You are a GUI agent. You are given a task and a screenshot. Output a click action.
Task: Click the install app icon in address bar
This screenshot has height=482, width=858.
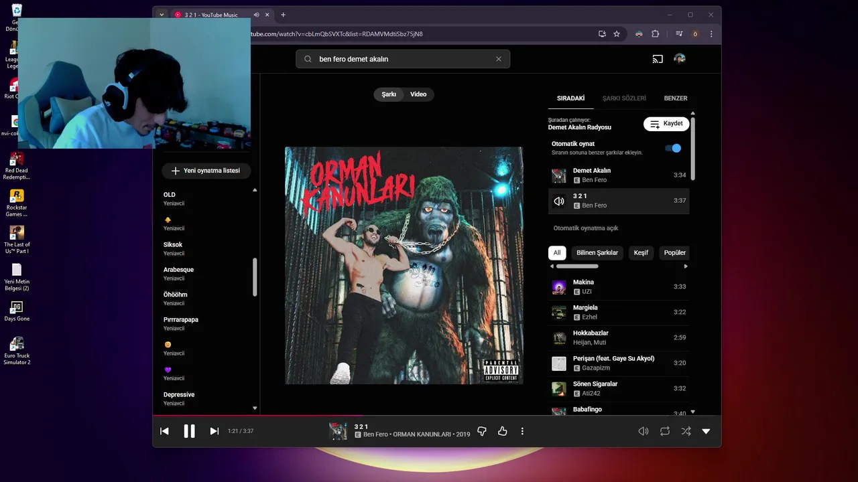tap(602, 34)
